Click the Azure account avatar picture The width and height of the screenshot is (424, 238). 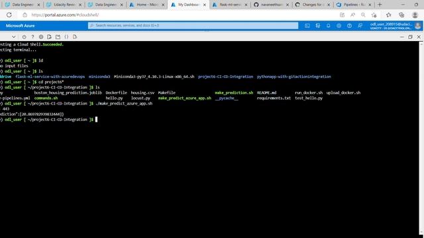click(418, 26)
